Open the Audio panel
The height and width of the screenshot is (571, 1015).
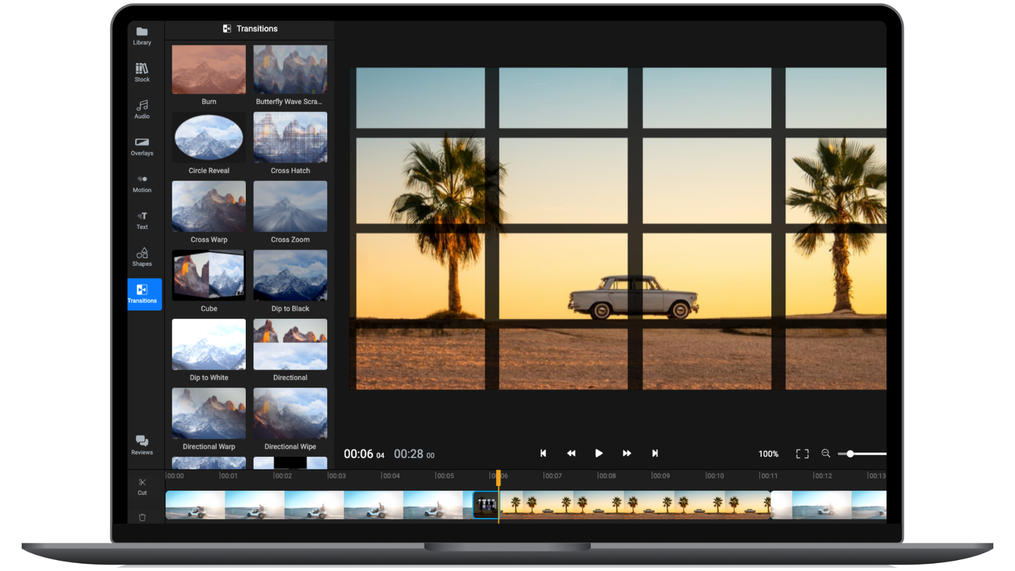pyautogui.click(x=143, y=109)
